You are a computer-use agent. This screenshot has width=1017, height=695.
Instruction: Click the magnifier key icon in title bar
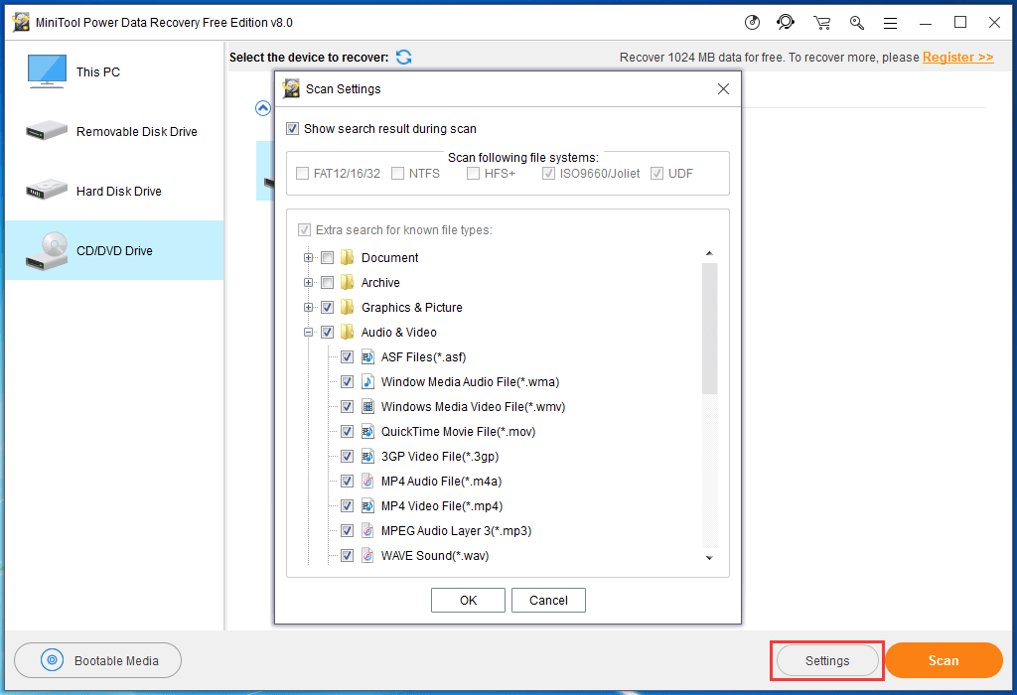coord(856,22)
